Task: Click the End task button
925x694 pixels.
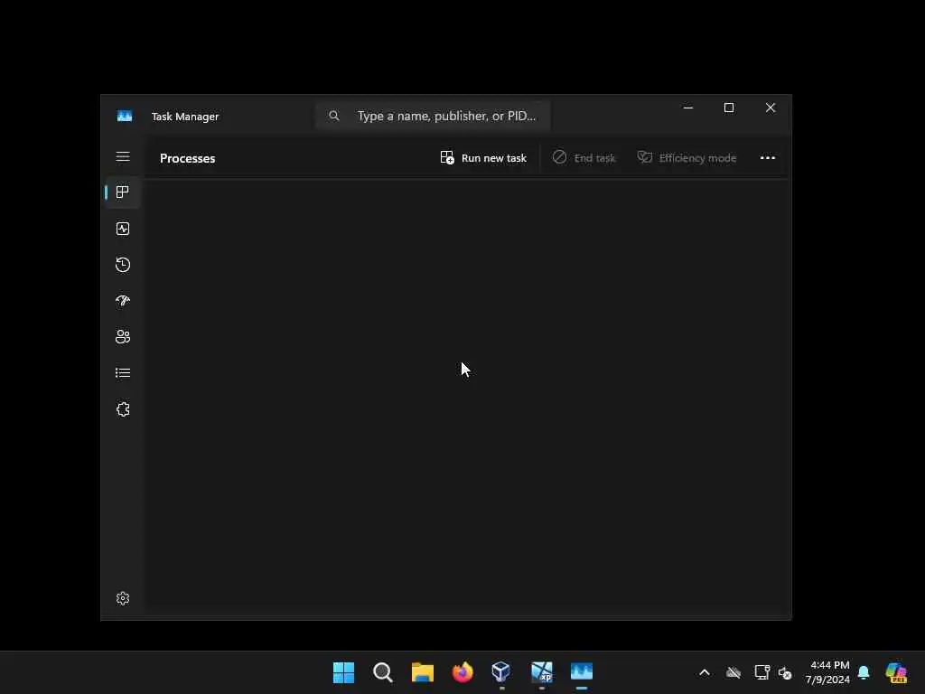Action: click(x=584, y=158)
